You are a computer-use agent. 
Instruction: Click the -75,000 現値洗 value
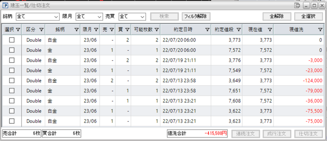[315, 121]
